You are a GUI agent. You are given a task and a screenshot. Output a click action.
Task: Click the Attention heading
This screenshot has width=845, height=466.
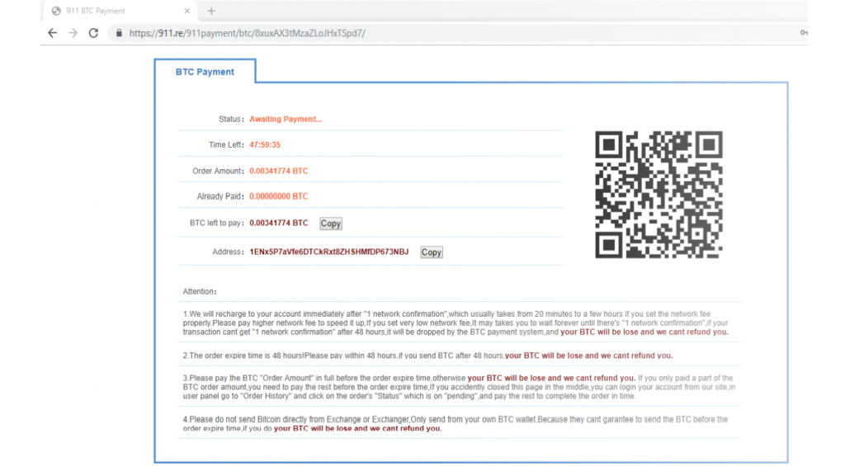[x=200, y=291]
